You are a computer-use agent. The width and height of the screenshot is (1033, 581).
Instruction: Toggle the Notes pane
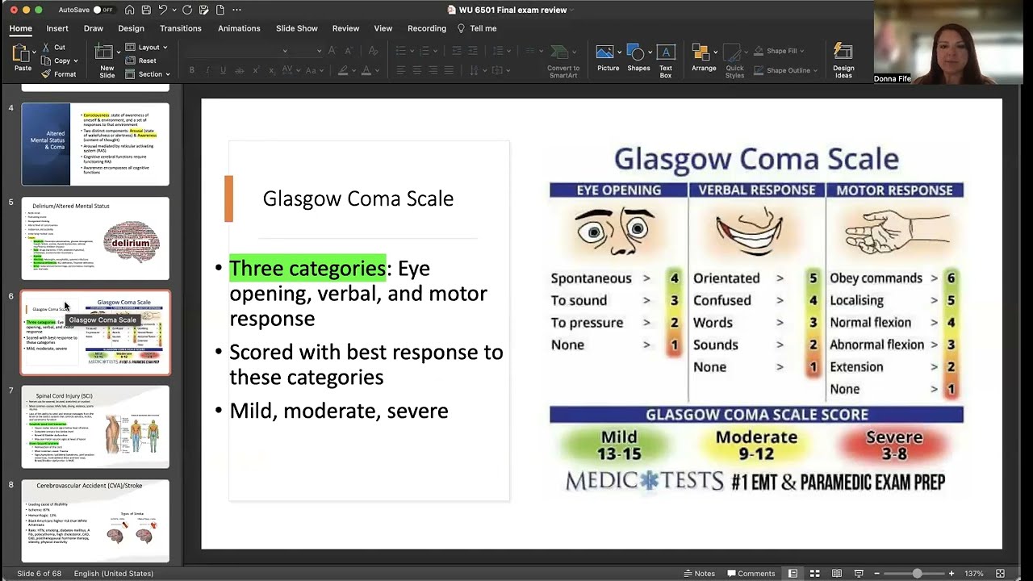click(699, 574)
